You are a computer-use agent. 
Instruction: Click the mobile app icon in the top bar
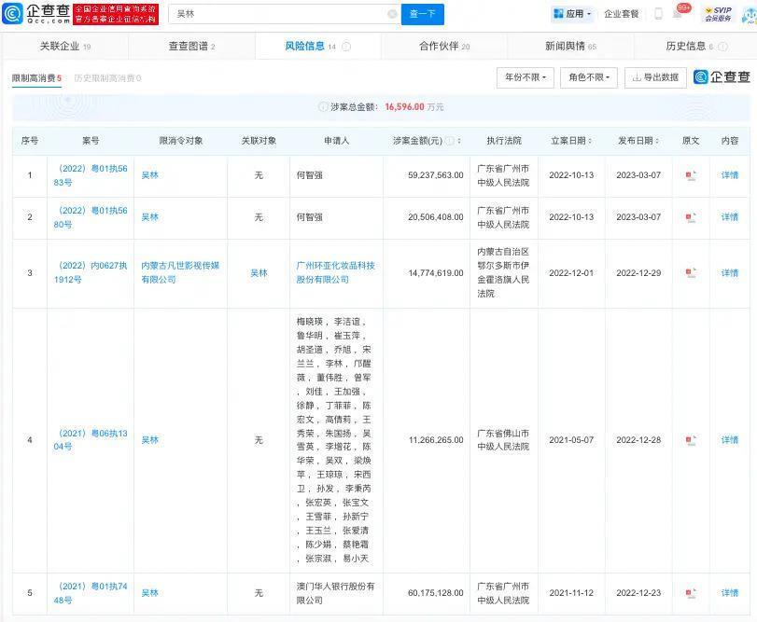pyautogui.click(x=658, y=13)
